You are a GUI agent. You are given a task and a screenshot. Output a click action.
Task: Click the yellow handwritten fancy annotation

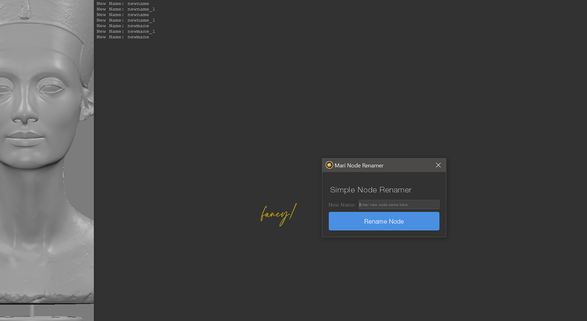point(278,214)
